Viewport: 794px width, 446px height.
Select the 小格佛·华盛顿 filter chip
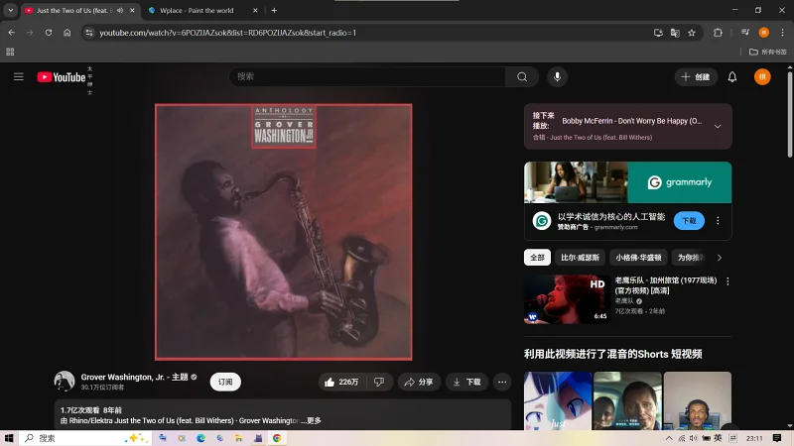(x=638, y=258)
